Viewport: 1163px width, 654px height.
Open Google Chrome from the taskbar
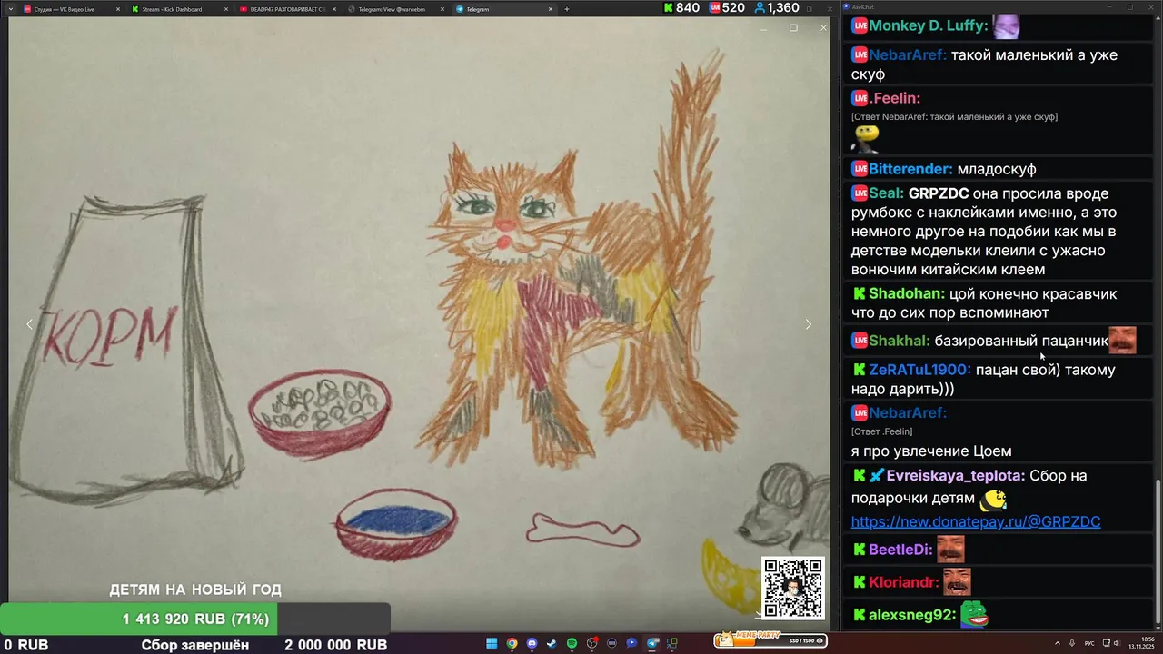(512, 643)
